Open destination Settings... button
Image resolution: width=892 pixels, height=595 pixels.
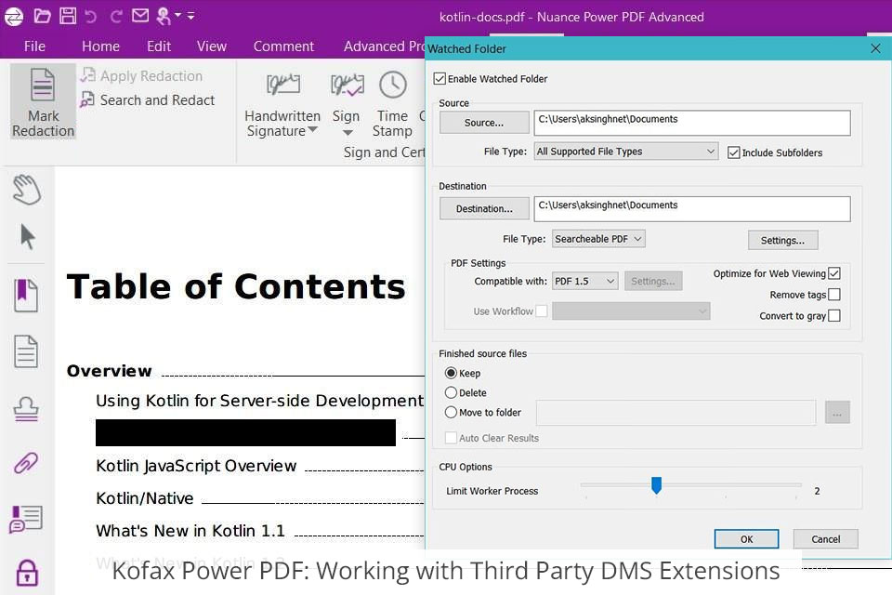(782, 240)
